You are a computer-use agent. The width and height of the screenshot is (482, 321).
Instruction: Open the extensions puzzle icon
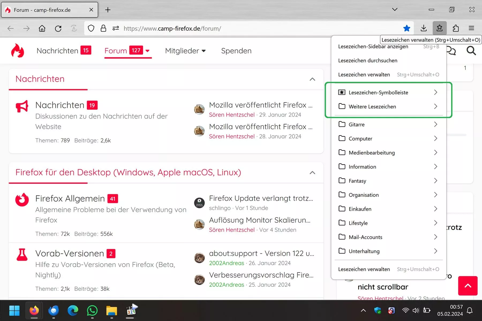point(455,28)
